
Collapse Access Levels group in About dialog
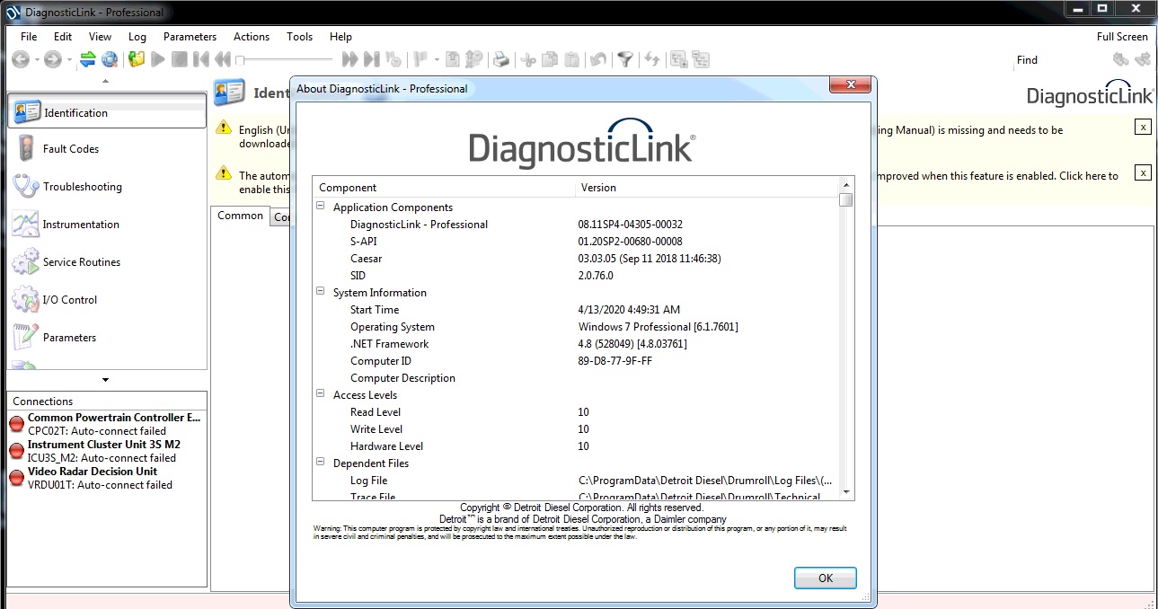coord(321,394)
